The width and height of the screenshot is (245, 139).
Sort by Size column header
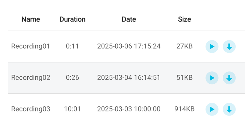[184, 20]
